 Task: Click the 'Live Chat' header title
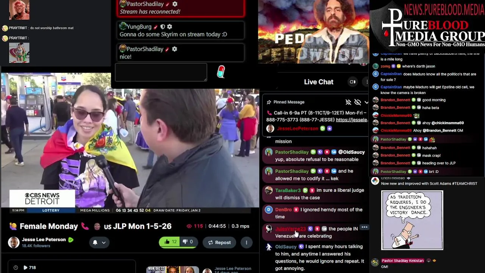pos(319,82)
